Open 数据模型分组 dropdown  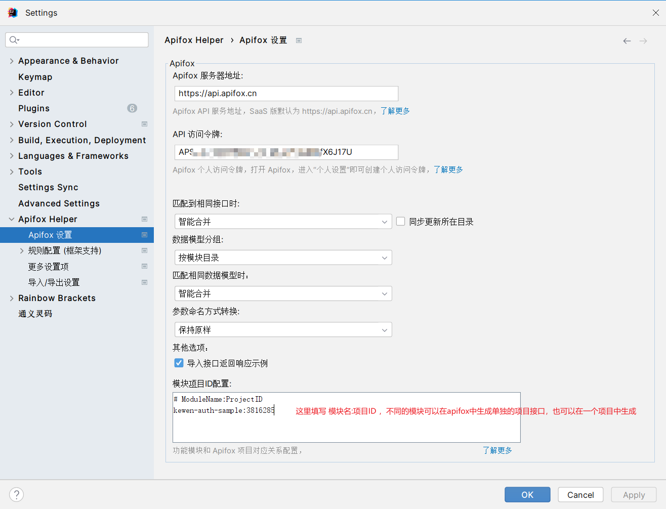coord(283,258)
